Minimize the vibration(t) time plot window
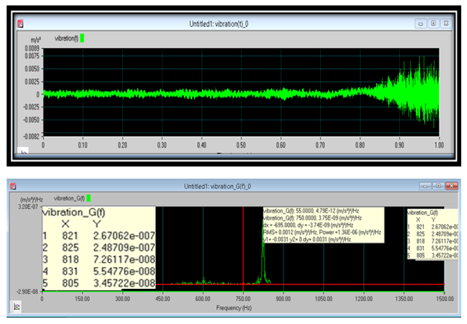The image size is (467, 324). tap(421, 24)
